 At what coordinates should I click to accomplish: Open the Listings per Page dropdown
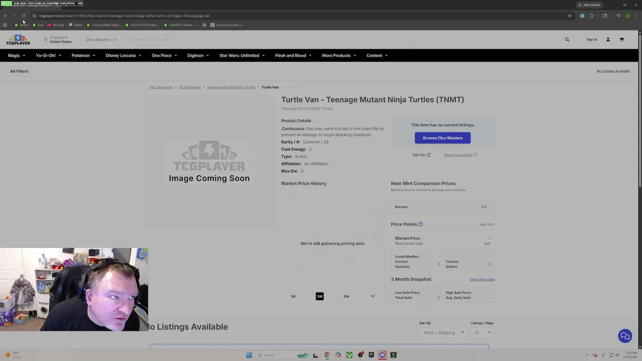483,332
